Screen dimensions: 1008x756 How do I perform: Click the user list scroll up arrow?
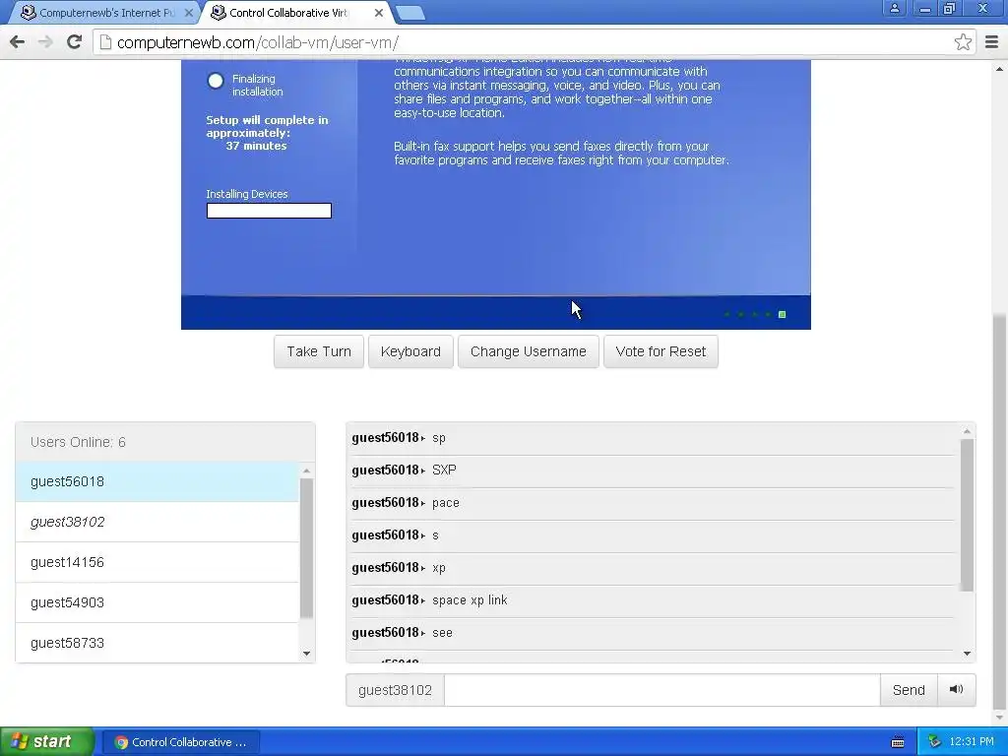(307, 471)
